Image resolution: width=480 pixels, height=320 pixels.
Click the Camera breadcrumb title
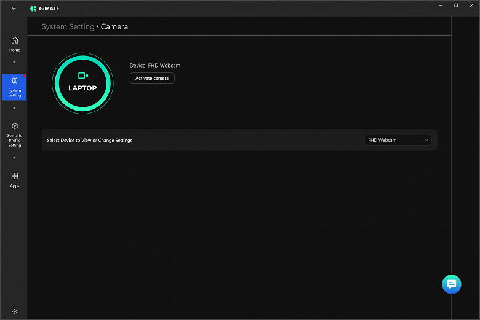click(x=114, y=26)
